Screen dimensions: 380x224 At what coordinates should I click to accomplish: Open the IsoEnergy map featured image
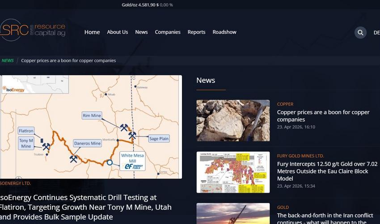(x=91, y=127)
